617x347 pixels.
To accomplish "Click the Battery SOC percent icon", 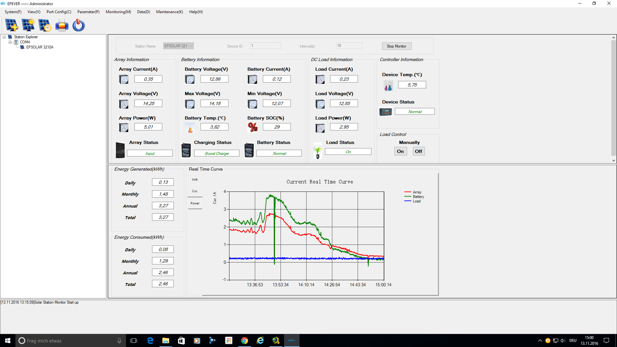I will pyautogui.click(x=253, y=127).
